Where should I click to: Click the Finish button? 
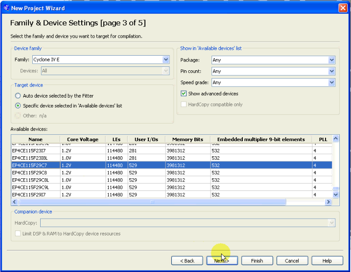[257, 261]
